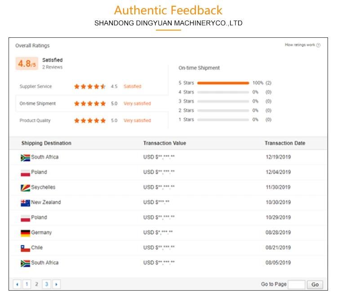Click the Overall Ratings heading
This screenshot has height=301, width=337.
pyautogui.click(x=32, y=45)
